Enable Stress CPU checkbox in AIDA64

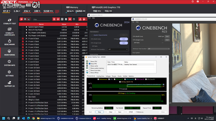(x=90, y=61)
